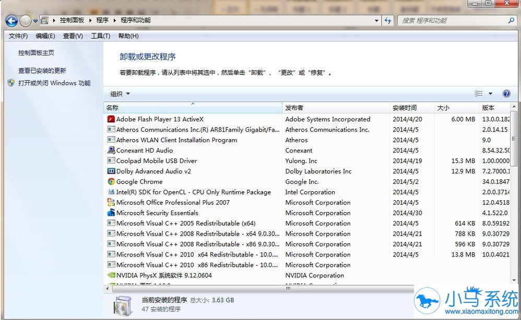
Task: Click size value 15.3 MB
Action: pos(463,161)
